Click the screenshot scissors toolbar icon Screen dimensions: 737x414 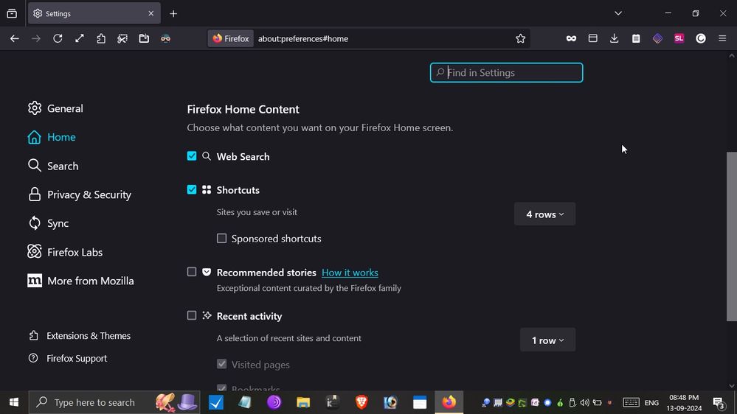(x=122, y=38)
